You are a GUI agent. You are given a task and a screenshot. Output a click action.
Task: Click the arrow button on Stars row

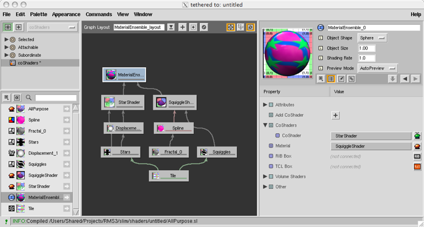tap(67, 142)
